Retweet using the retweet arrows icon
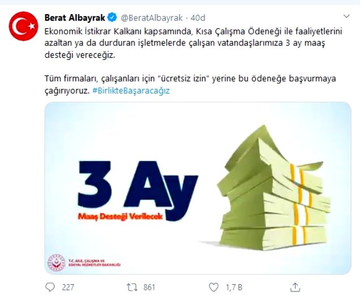The width and height of the screenshot is (363, 295). pos(132,287)
